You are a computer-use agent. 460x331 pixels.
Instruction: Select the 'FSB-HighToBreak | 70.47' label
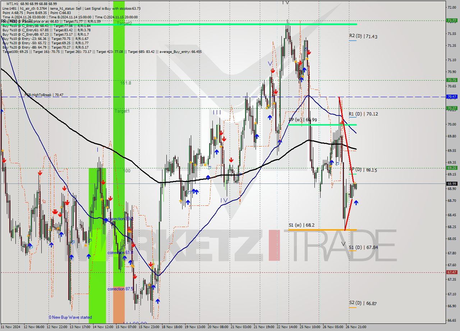point(44,95)
